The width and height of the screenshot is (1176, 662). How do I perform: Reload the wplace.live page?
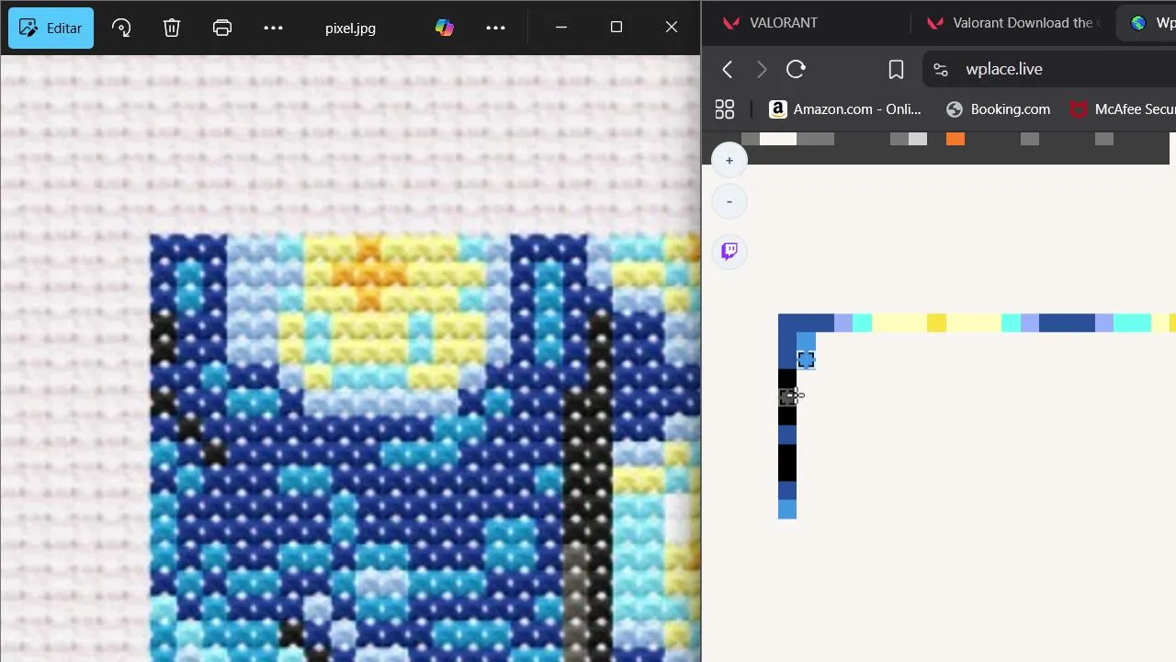click(x=796, y=69)
